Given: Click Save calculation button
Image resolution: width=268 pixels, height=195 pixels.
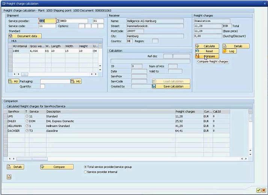Looking at the screenshot, I should (171, 86).
